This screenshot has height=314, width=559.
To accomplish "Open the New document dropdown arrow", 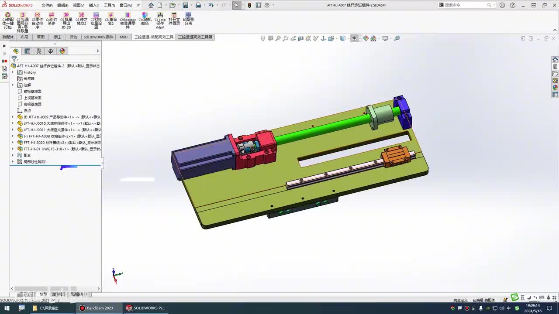I will (x=165, y=5).
